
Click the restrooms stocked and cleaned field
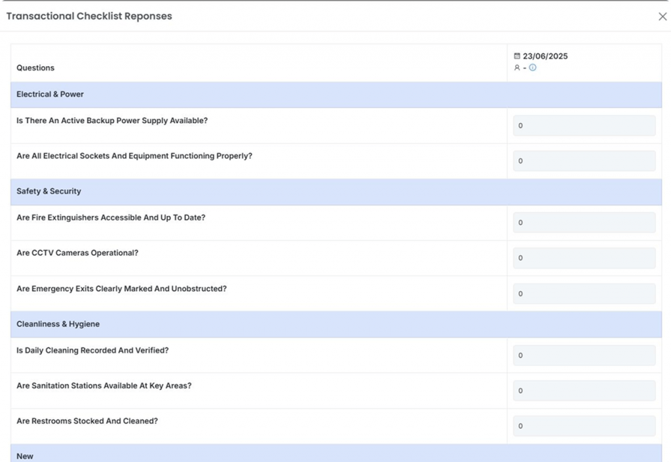pyautogui.click(x=584, y=426)
